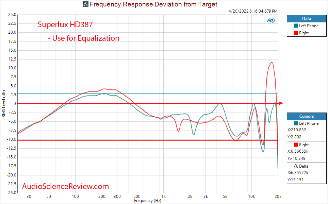Select the Data legend header
This screenshot has width=328, height=204.
tap(307, 19)
